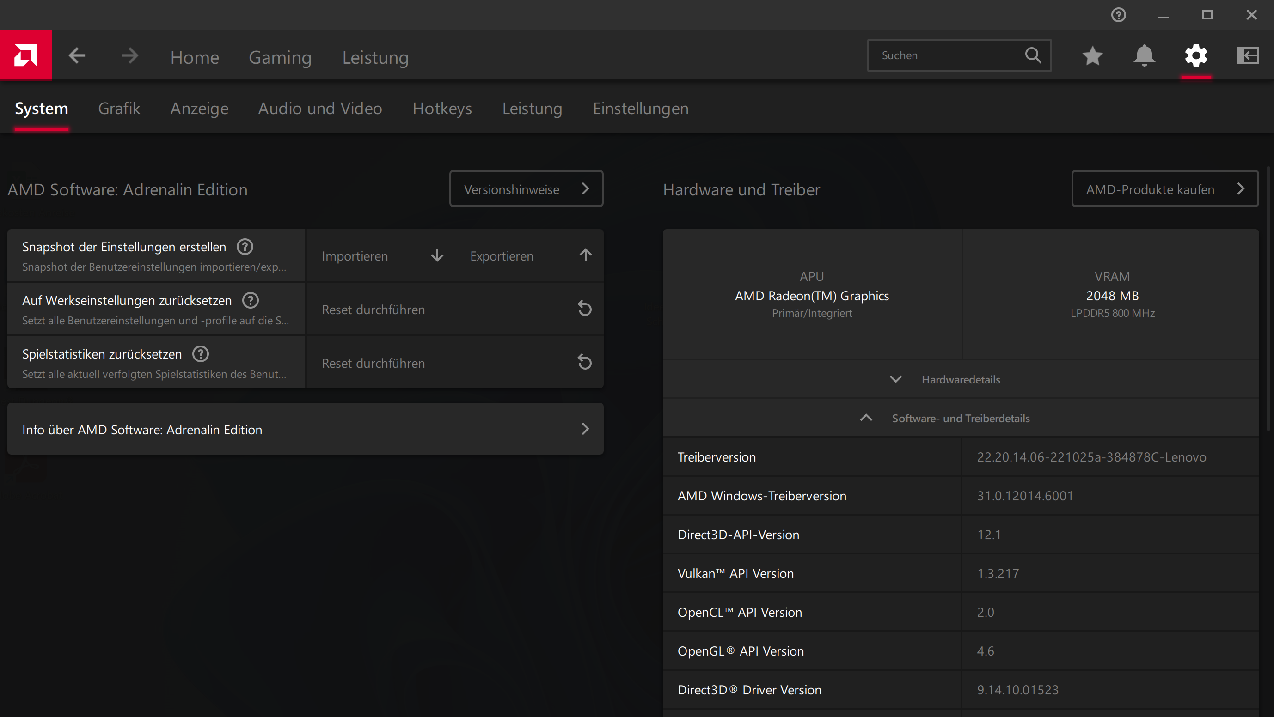
Task: Select OpenCL API Version value 2.0
Action: pos(985,612)
